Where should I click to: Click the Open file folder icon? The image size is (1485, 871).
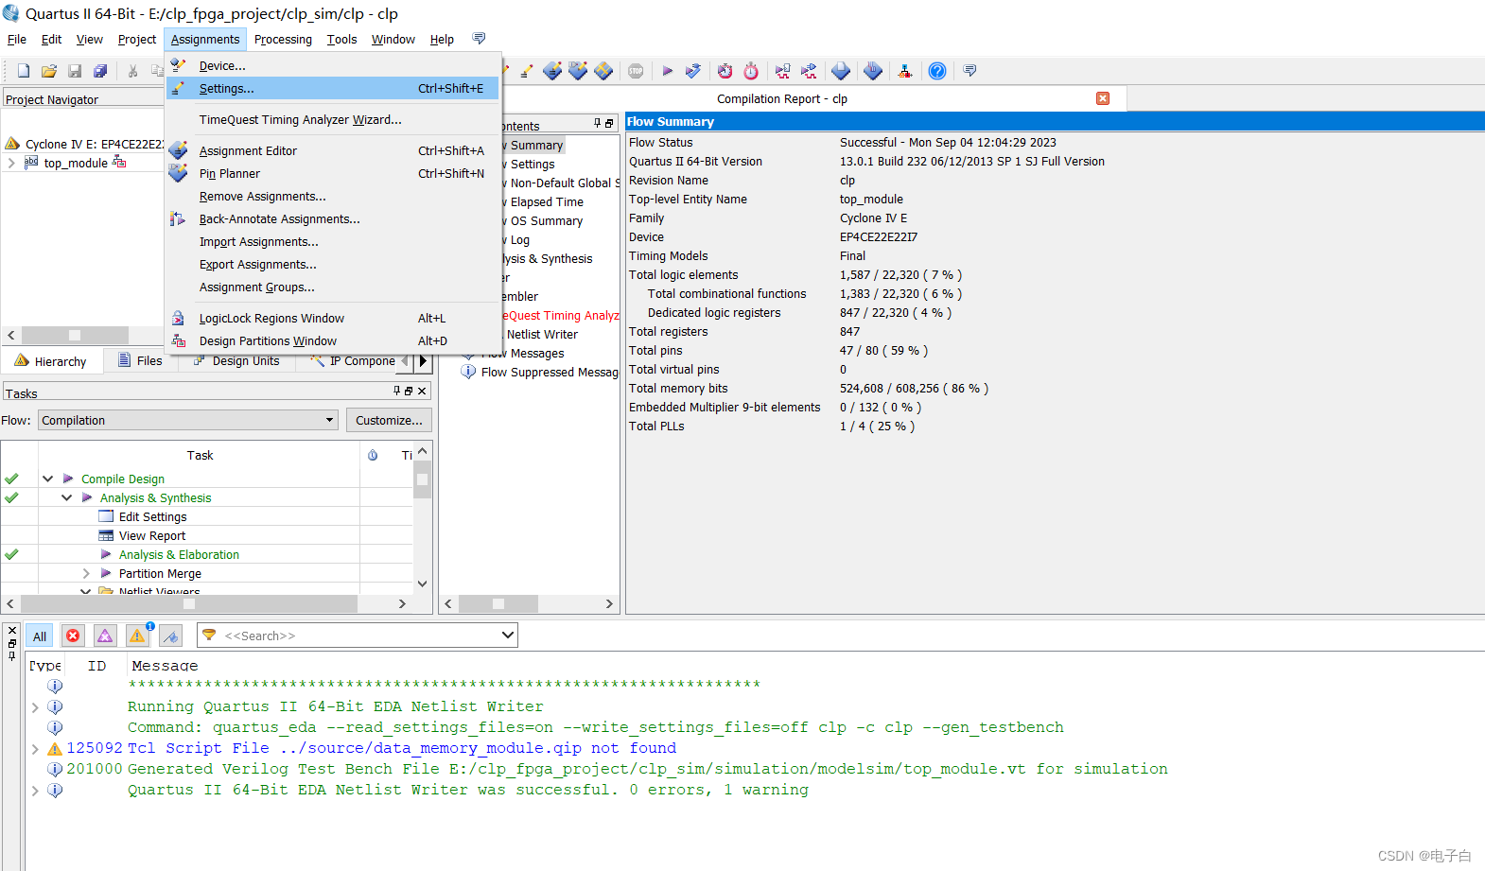(49, 71)
